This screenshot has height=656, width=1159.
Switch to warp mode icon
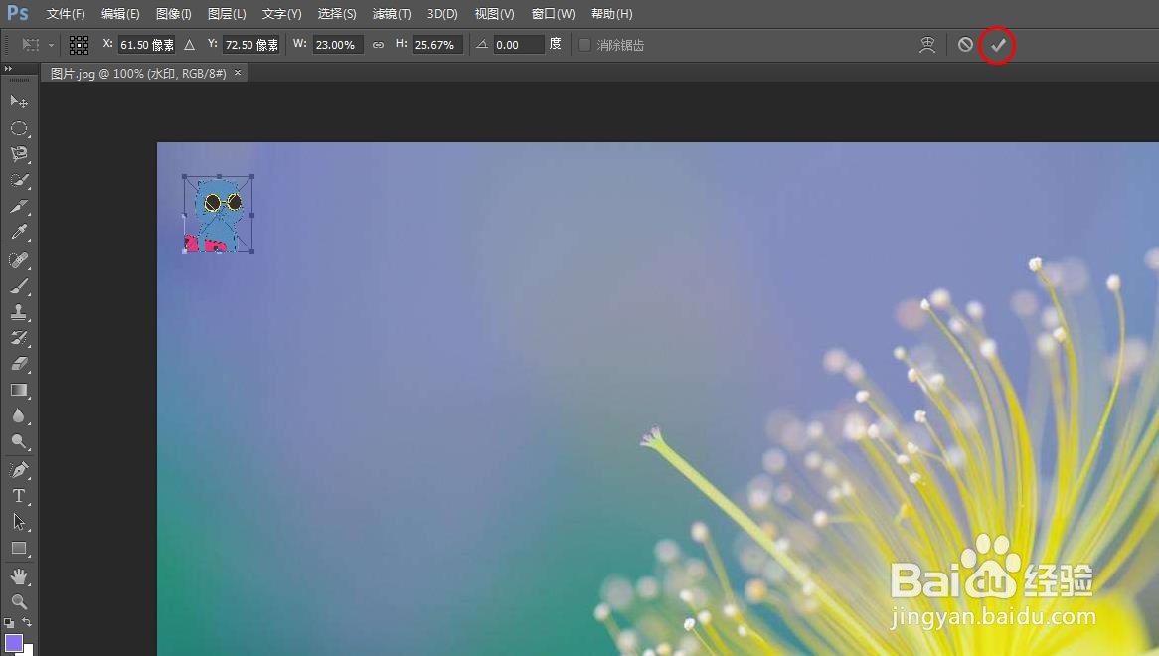927,45
